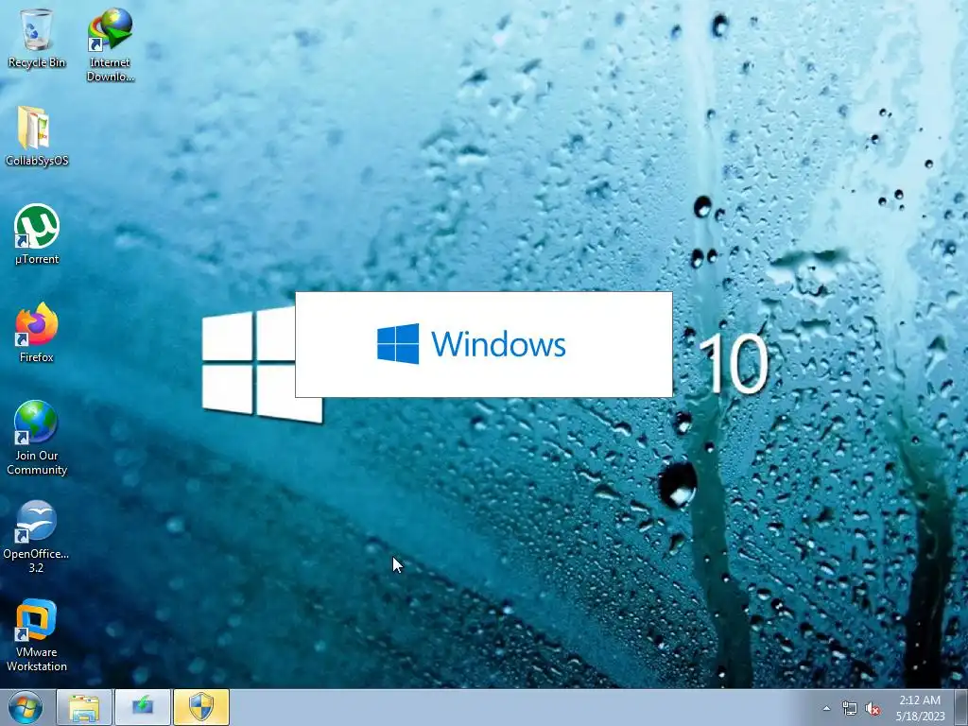Select the CollabSysOS folder icon

37,136
